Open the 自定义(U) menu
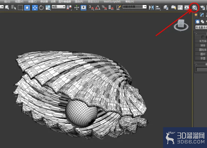The width and height of the screenshot is (207, 148). [x=93, y=1]
